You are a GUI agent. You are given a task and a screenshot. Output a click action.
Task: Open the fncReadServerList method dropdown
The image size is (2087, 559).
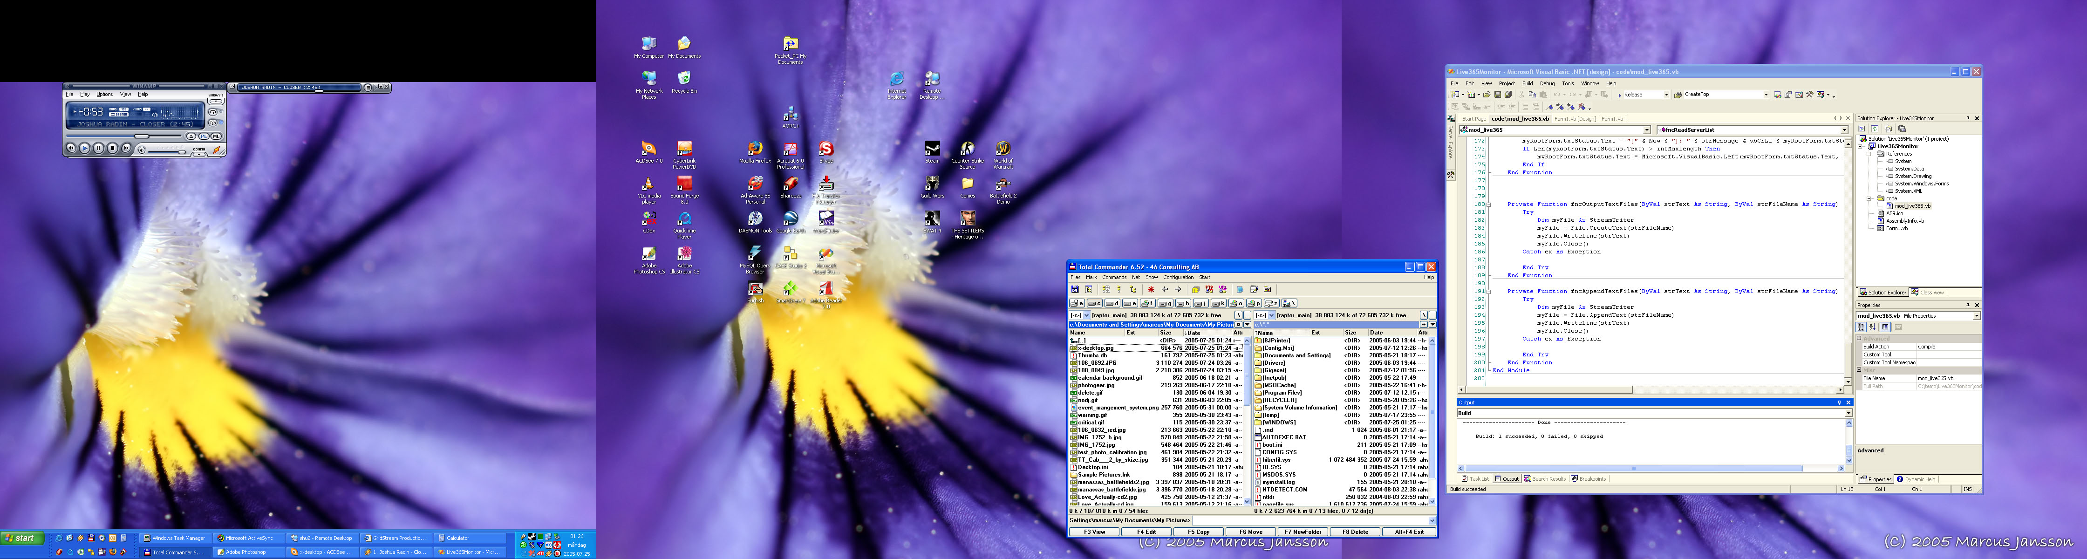[x=1844, y=130]
